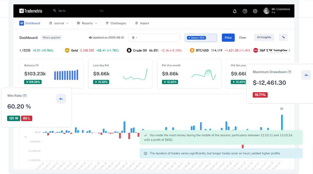Click the blue Filter button
Image resolution: width=313 pixels, height=174 pixels.
[228, 38]
